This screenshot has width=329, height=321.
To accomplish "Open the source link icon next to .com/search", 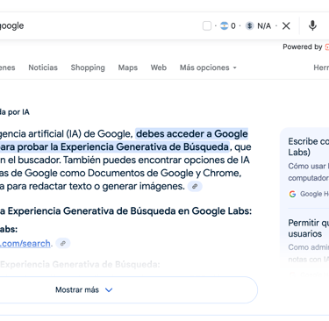I will [x=63, y=243].
